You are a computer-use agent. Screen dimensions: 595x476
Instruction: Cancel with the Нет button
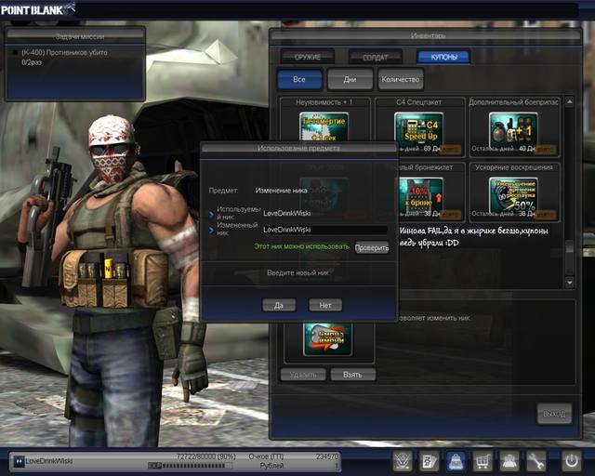[x=325, y=305]
